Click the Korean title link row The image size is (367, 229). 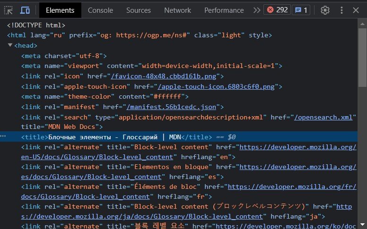189,226
